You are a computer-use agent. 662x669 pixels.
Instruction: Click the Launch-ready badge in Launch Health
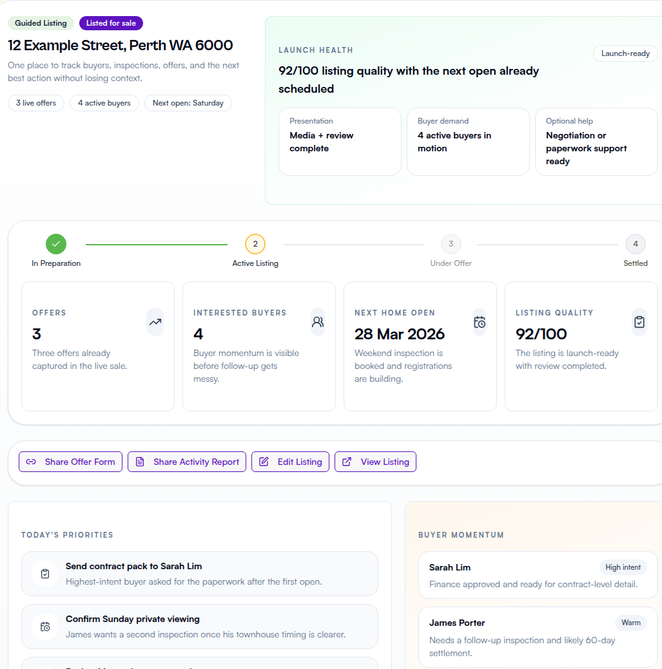coord(625,53)
